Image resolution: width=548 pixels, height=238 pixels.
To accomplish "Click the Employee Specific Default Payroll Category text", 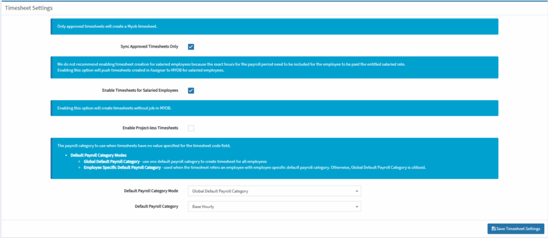I will click(x=122, y=167).
